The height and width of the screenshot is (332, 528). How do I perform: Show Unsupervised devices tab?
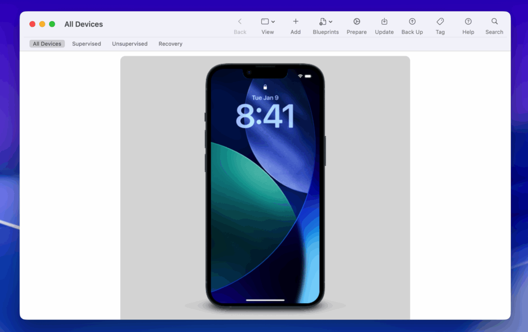point(129,44)
